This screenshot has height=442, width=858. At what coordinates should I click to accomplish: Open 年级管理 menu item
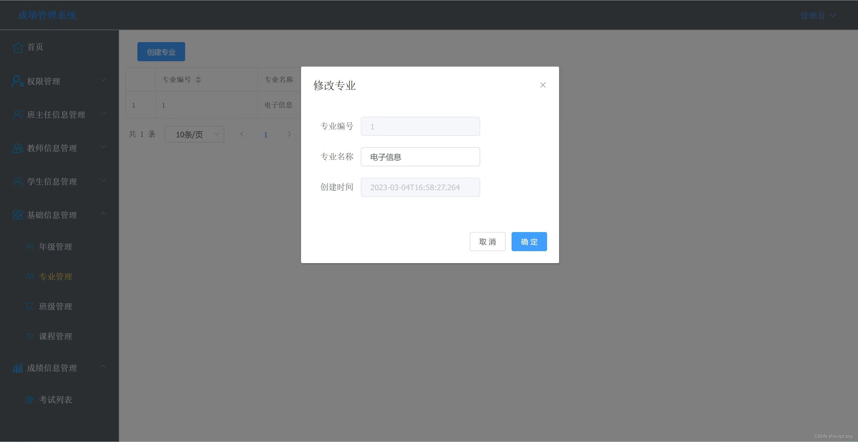tap(55, 247)
